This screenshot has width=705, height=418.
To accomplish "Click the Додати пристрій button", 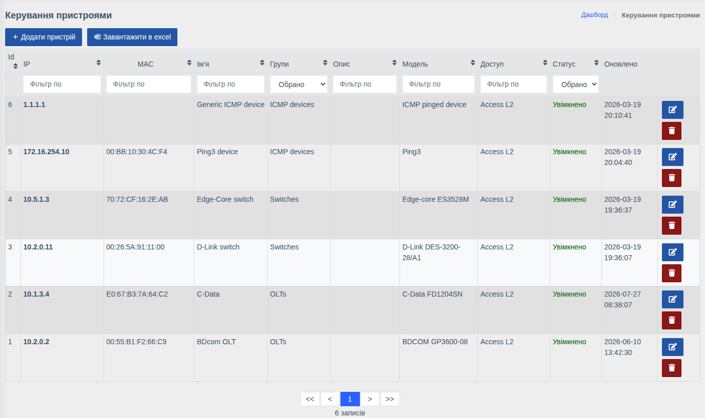I will (x=44, y=37).
